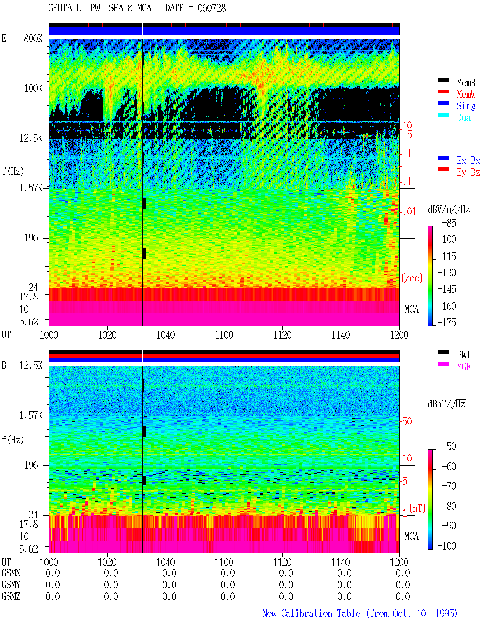
Task: Click the blue Ex Bx legend swatch
Action: pos(443,158)
